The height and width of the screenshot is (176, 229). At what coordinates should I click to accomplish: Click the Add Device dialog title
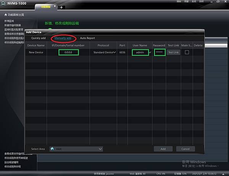click(x=34, y=32)
